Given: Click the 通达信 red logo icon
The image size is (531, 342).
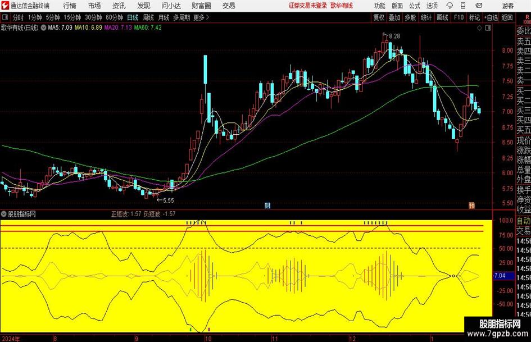Looking at the screenshot, I should (4, 6).
